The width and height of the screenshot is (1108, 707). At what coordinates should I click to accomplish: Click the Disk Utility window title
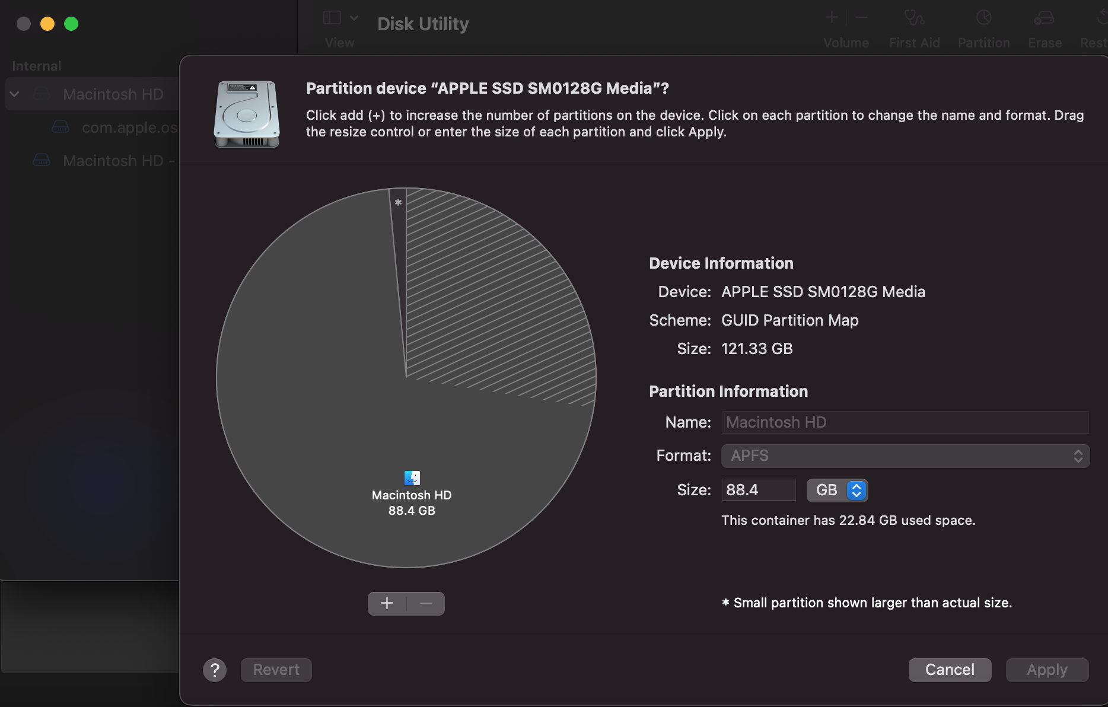point(423,24)
